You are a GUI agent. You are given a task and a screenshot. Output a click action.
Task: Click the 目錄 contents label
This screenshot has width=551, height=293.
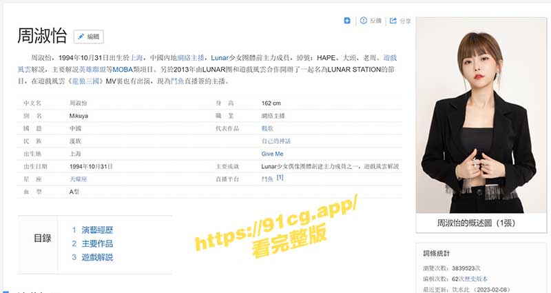pos(42,239)
